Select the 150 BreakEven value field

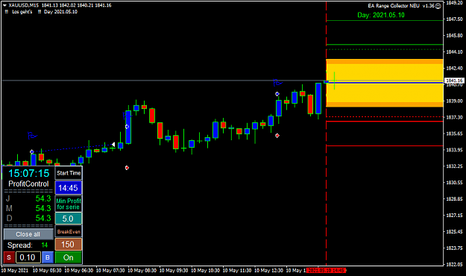pyautogui.click(x=68, y=245)
